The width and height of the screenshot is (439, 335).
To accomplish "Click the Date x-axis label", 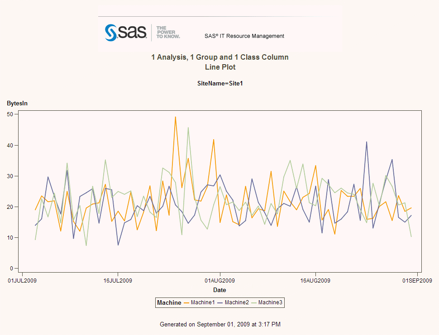I will (219, 290).
